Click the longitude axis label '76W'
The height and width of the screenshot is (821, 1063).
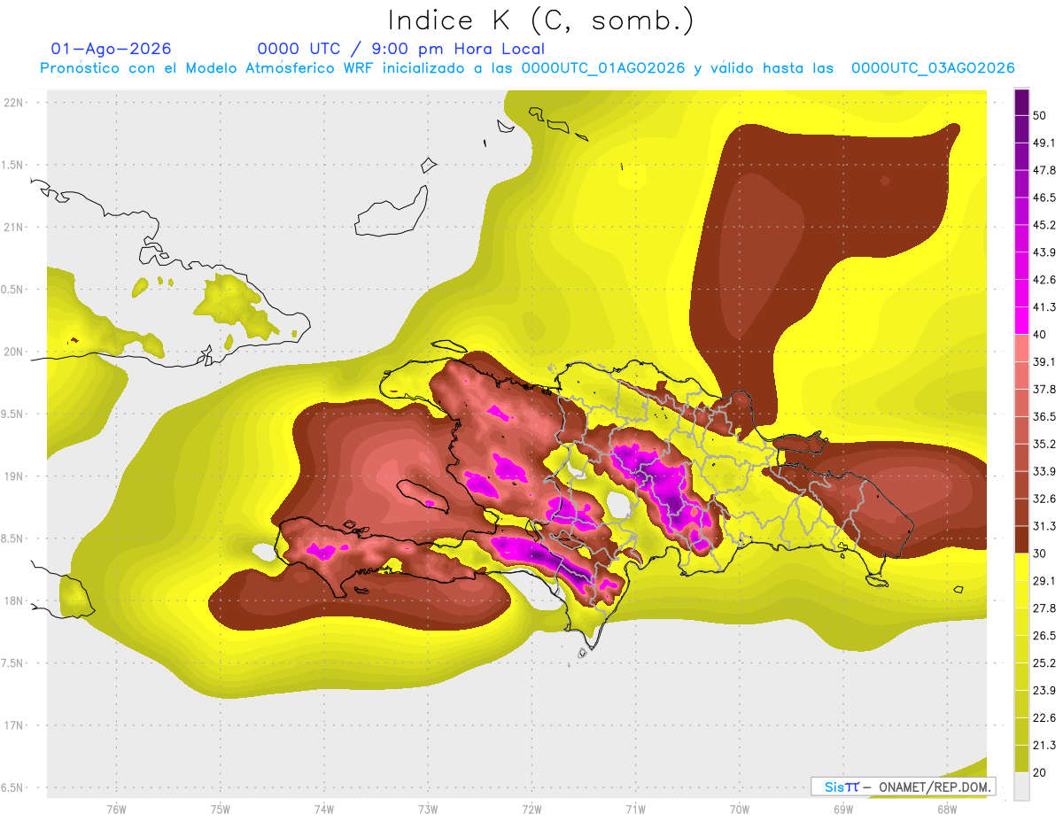[x=117, y=809]
